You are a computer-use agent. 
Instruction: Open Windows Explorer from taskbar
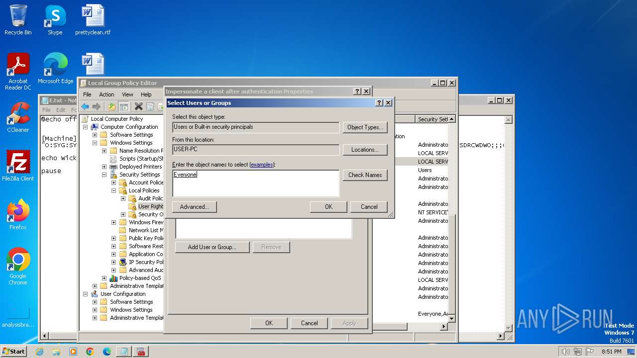point(56,352)
